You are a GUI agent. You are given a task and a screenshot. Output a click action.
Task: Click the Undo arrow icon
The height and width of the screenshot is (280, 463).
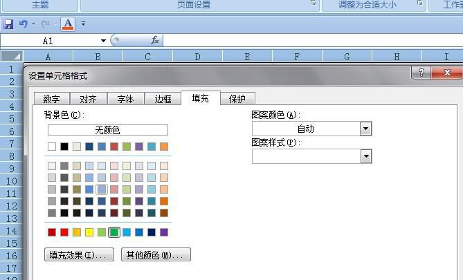[x=23, y=24]
